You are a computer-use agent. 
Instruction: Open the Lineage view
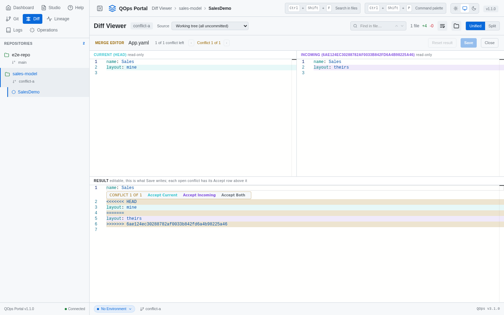(x=58, y=19)
